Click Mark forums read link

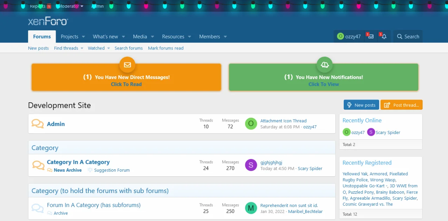click(166, 48)
